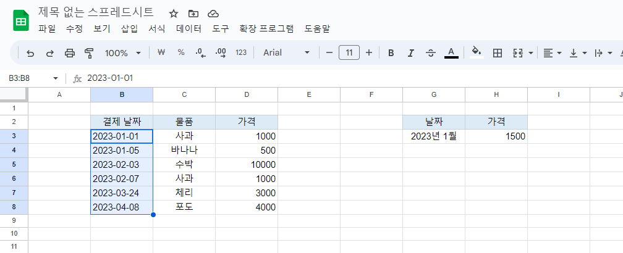Select row 5 header

click(14, 165)
